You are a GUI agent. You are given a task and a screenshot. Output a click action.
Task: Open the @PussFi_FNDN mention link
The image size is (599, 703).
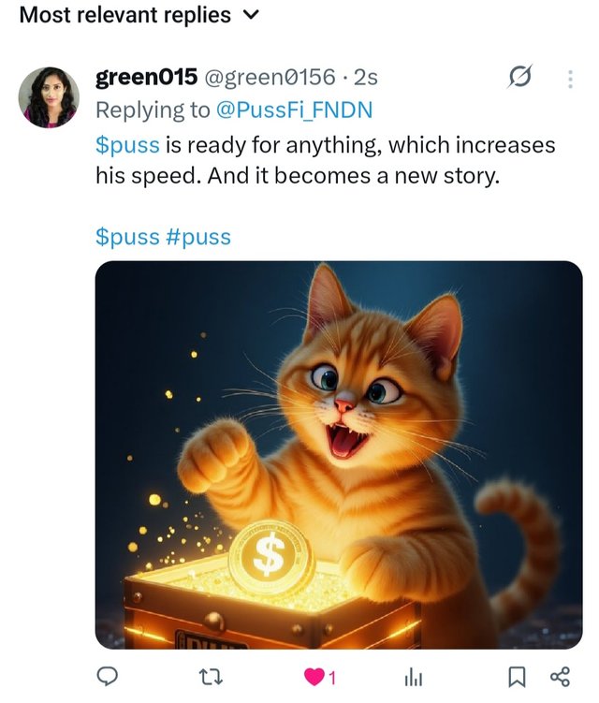tap(294, 110)
